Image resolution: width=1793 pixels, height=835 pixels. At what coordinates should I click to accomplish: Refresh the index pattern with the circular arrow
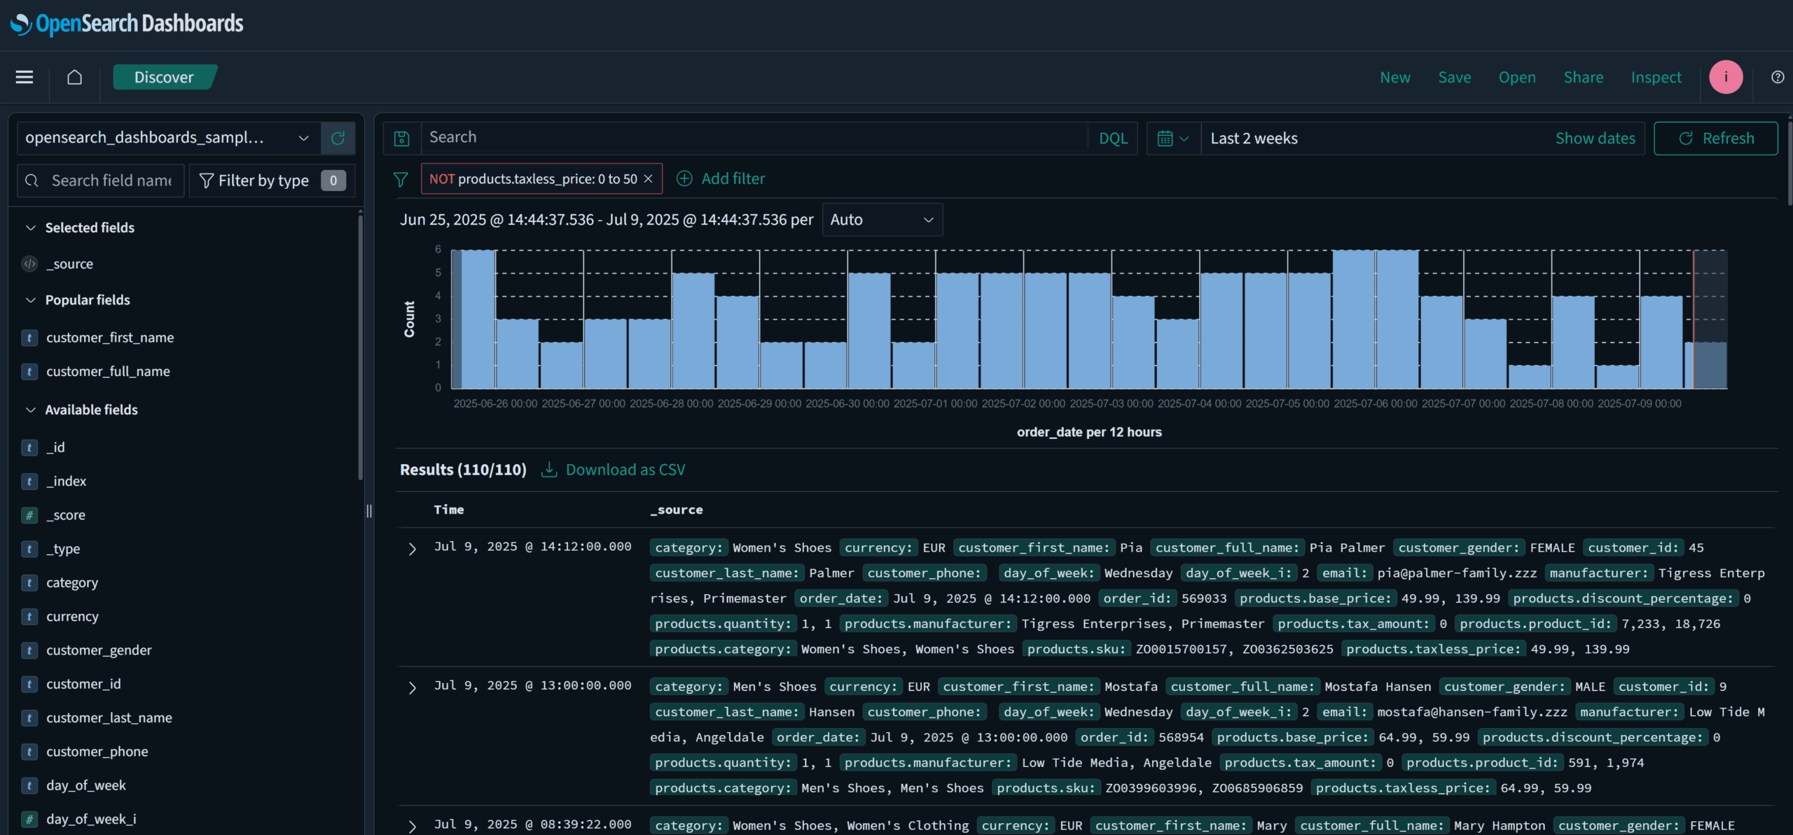[338, 138]
